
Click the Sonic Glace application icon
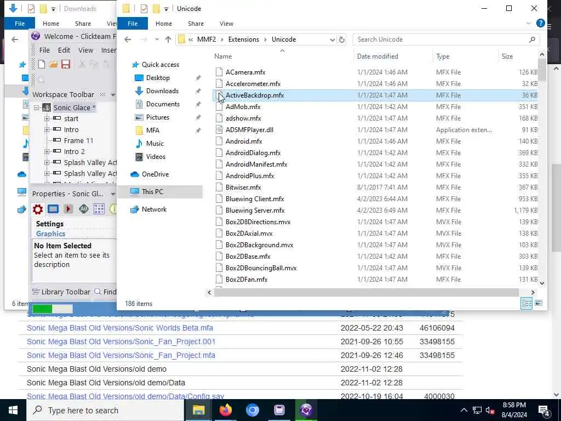pos(47,107)
